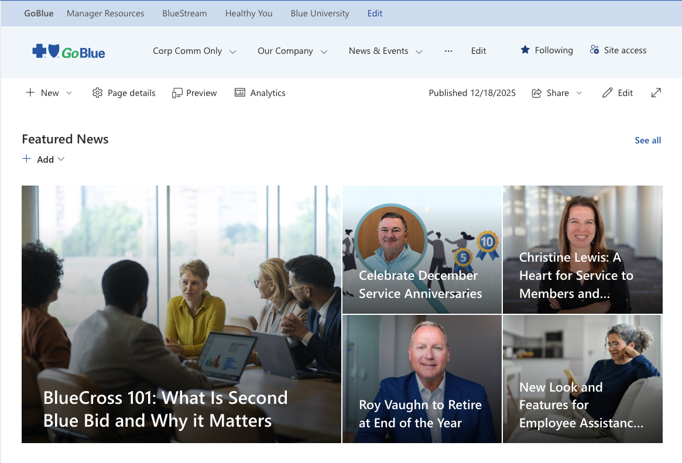Select Our Company menu item
Viewport: 682px width, 463px height.
tap(285, 51)
